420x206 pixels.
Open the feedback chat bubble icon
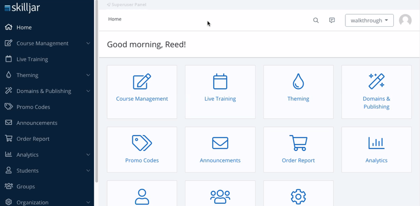(x=332, y=20)
